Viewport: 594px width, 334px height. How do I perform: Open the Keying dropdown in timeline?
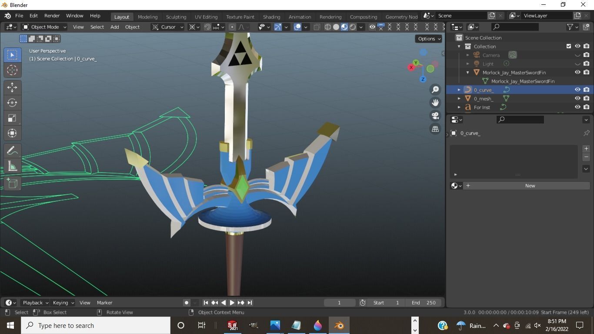(63, 303)
